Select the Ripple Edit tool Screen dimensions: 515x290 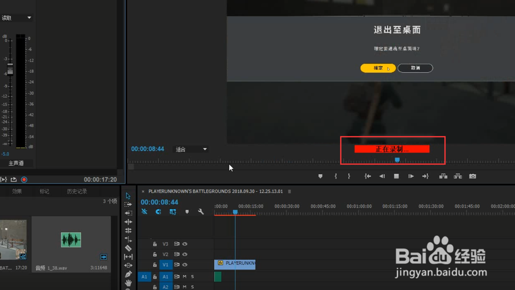(x=128, y=222)
